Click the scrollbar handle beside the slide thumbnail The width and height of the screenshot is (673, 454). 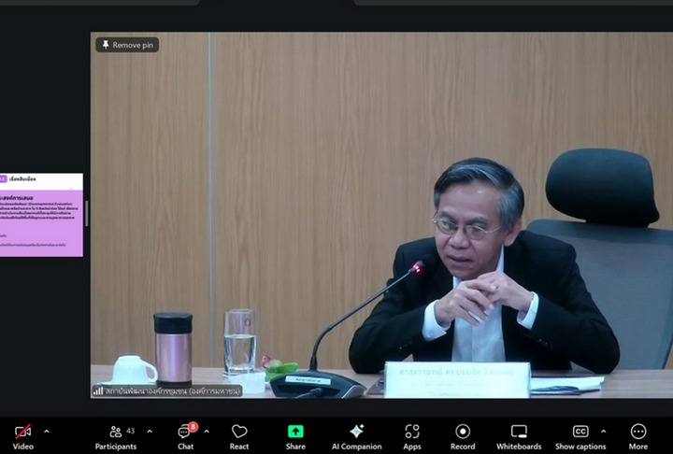point(87,213)
